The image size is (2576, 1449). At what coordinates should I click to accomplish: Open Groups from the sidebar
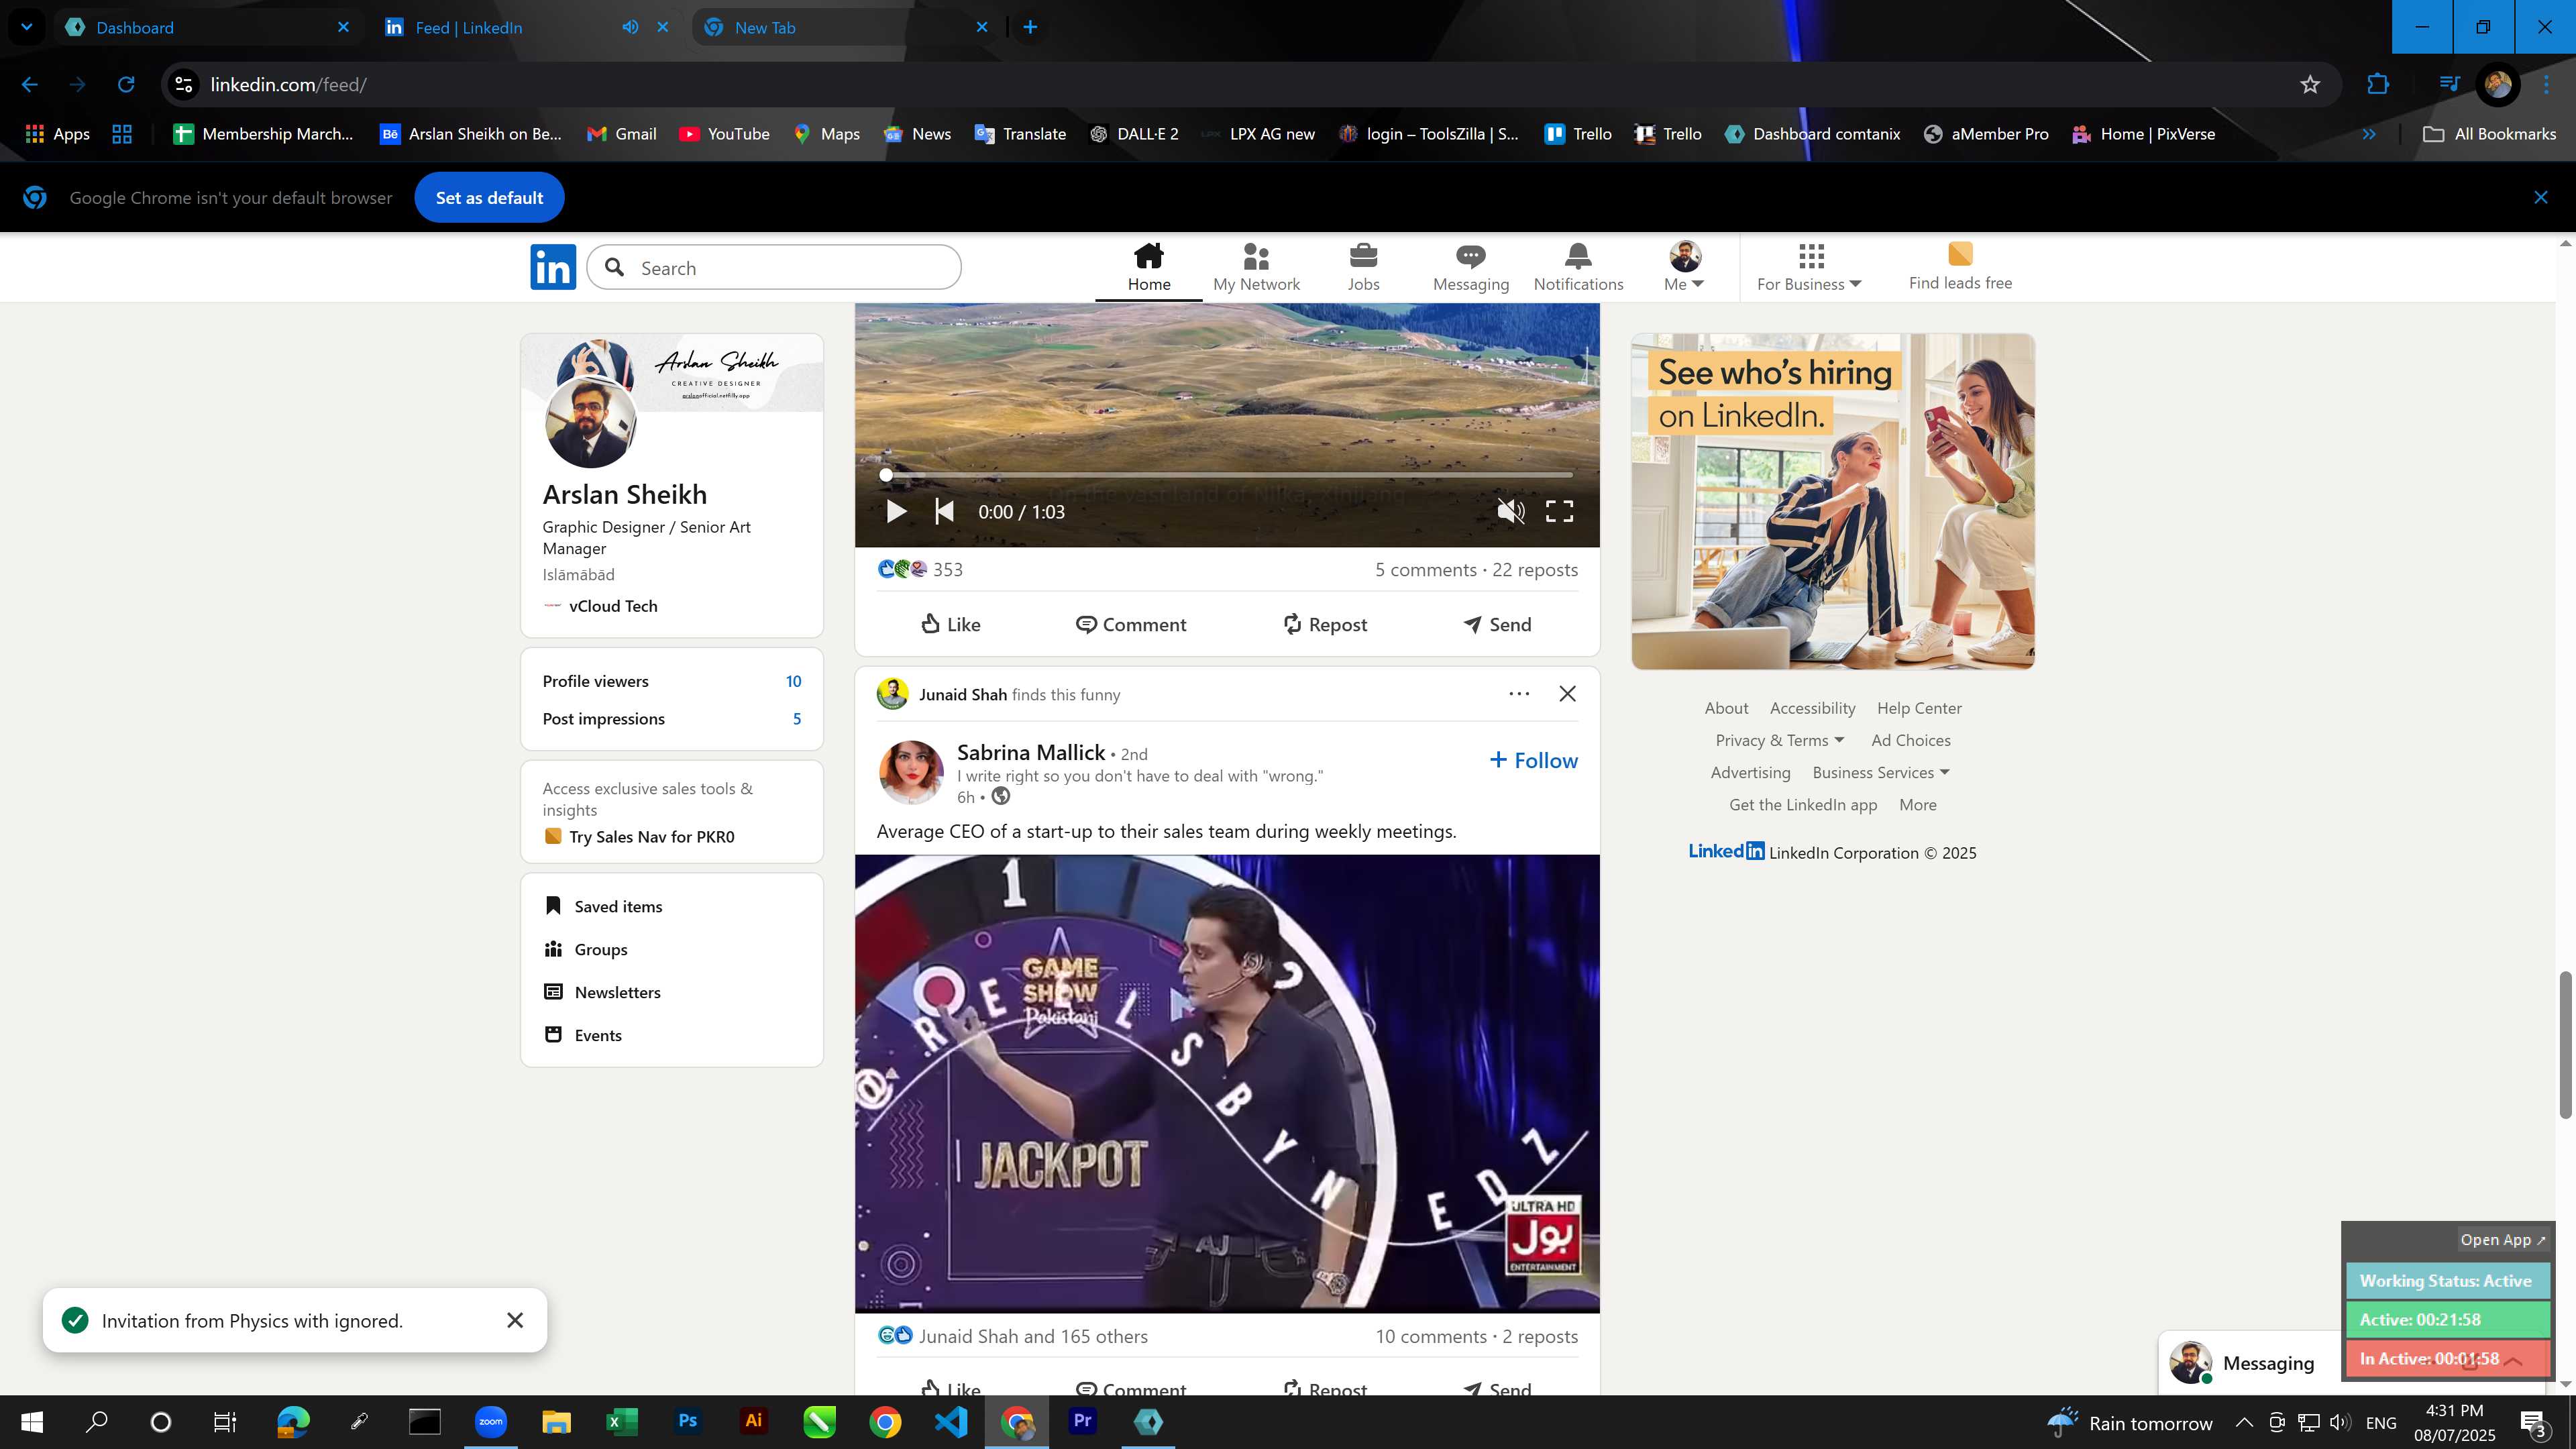click(x=586, y=950)
